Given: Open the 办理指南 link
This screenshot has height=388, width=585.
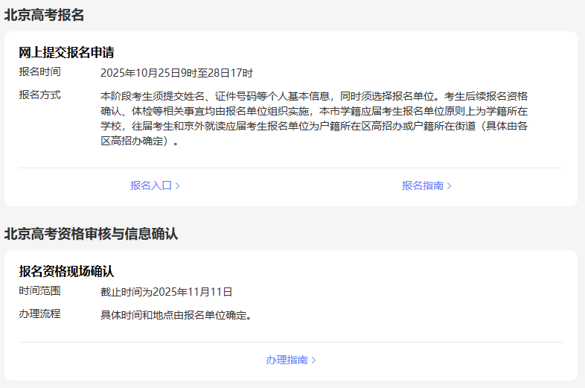Looking at the screenshot, I should point(287,360).
